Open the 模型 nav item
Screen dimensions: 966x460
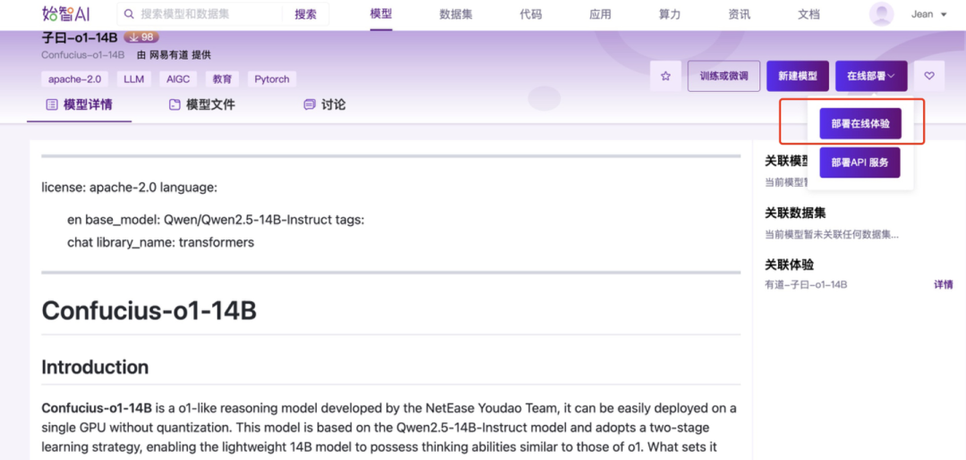pos(381,14)
